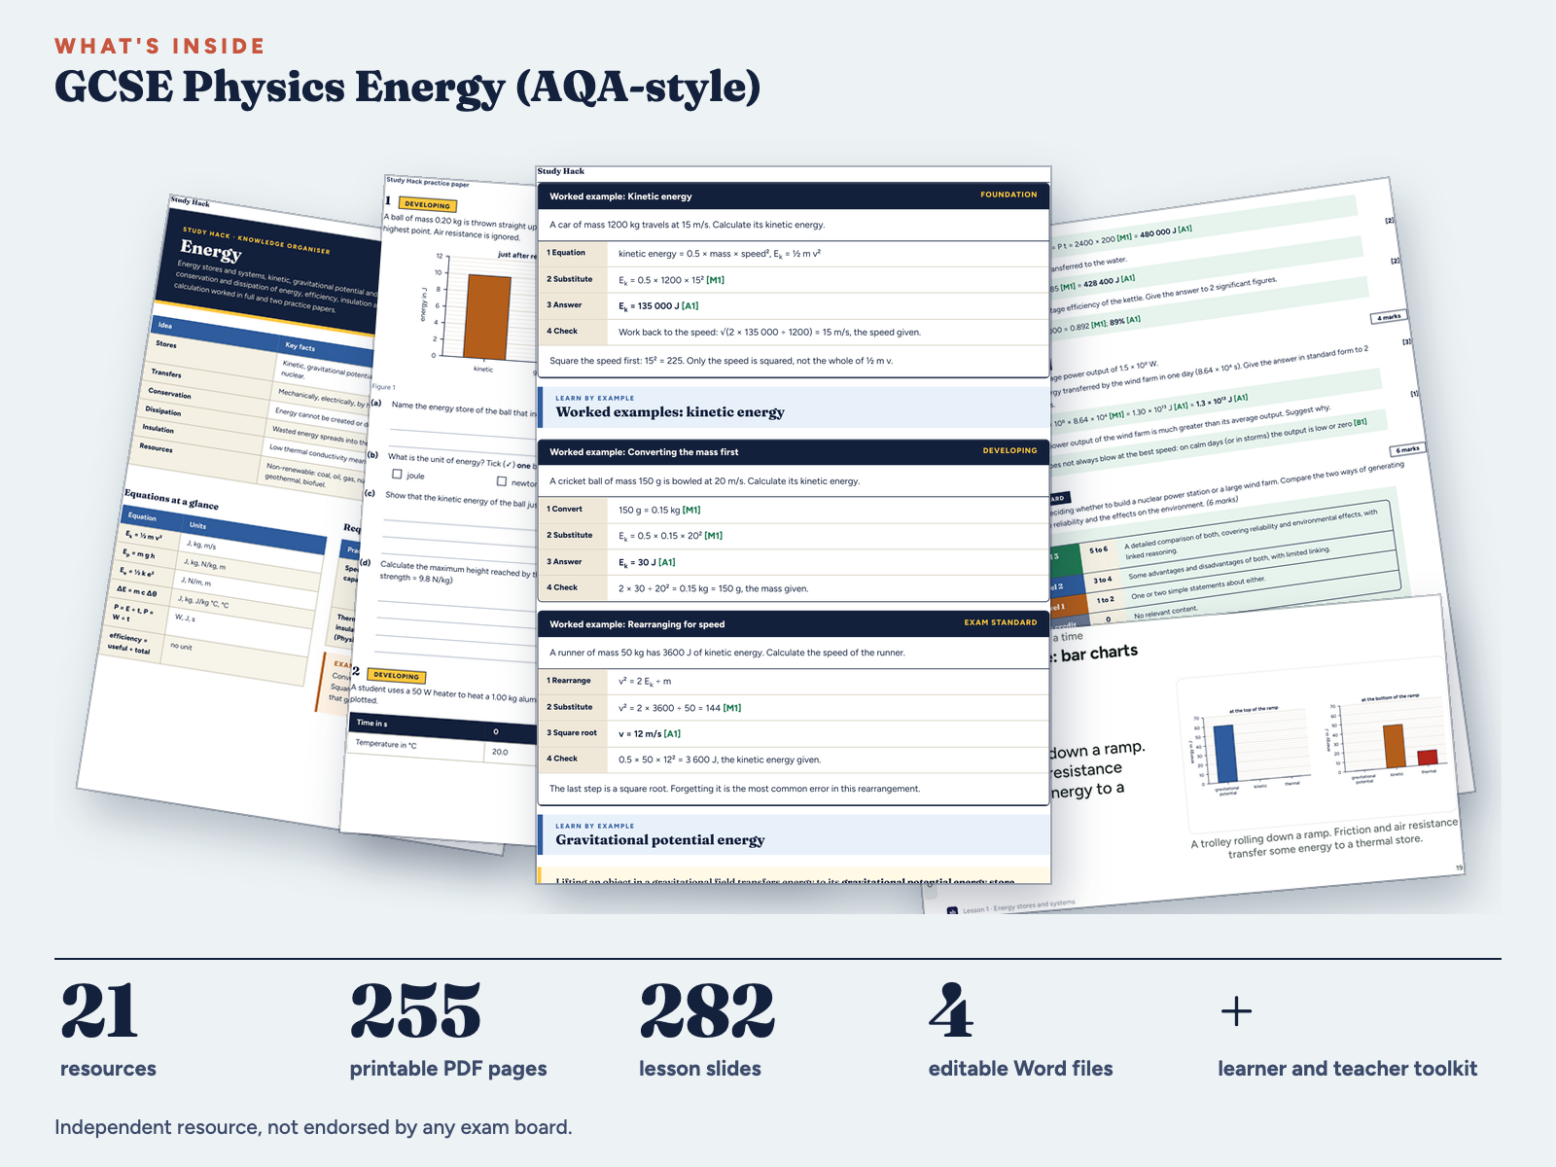
Task: Click the red thermal bar in the bottom-of-ramp chart
Action: 1427,758
